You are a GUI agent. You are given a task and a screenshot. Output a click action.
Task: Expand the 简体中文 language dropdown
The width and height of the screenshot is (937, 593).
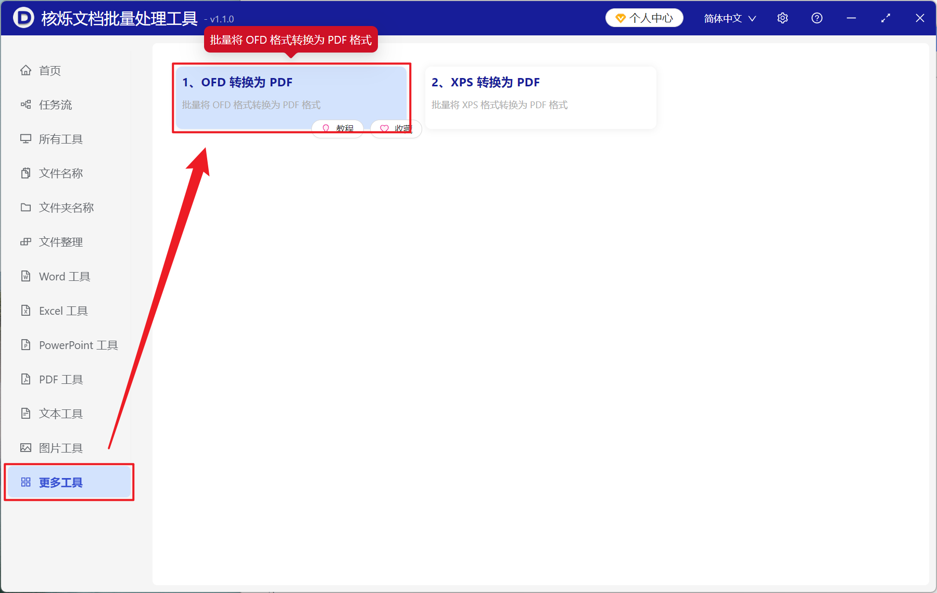click(x=730, y=18)
